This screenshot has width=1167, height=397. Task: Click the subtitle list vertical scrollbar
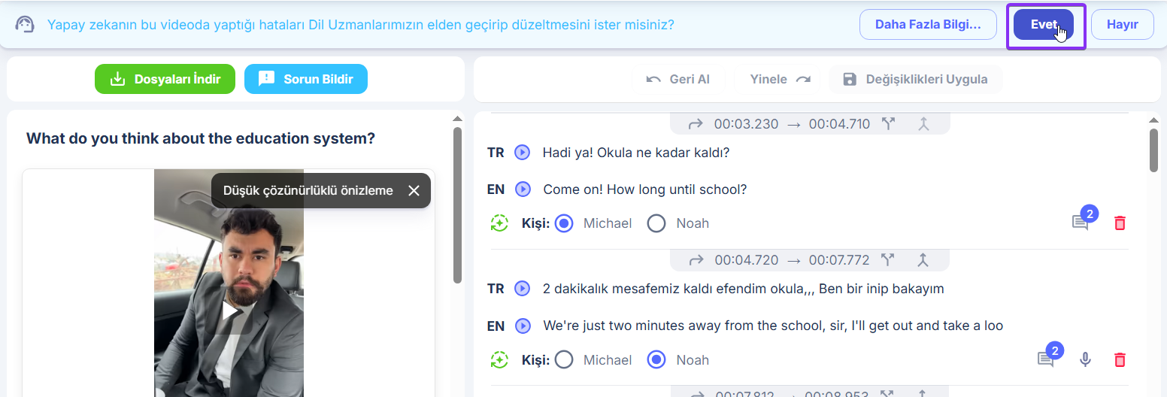[1154, 150]
